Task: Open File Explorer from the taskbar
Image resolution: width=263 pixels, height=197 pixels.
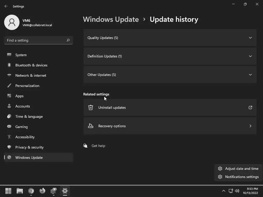Action: (x=20, y=191)
